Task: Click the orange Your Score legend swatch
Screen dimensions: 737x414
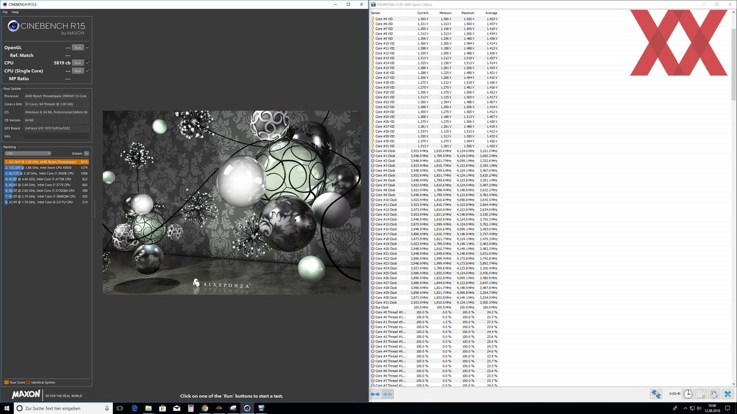Action: point(7,383)
